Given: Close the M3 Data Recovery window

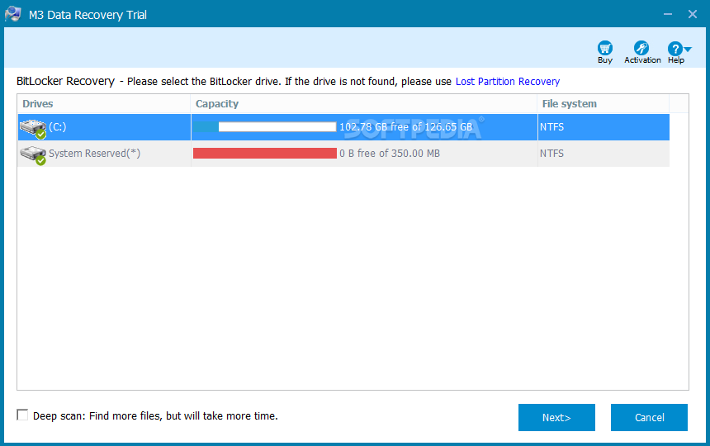Looking at the screenshot, I should tap(693, 14).
